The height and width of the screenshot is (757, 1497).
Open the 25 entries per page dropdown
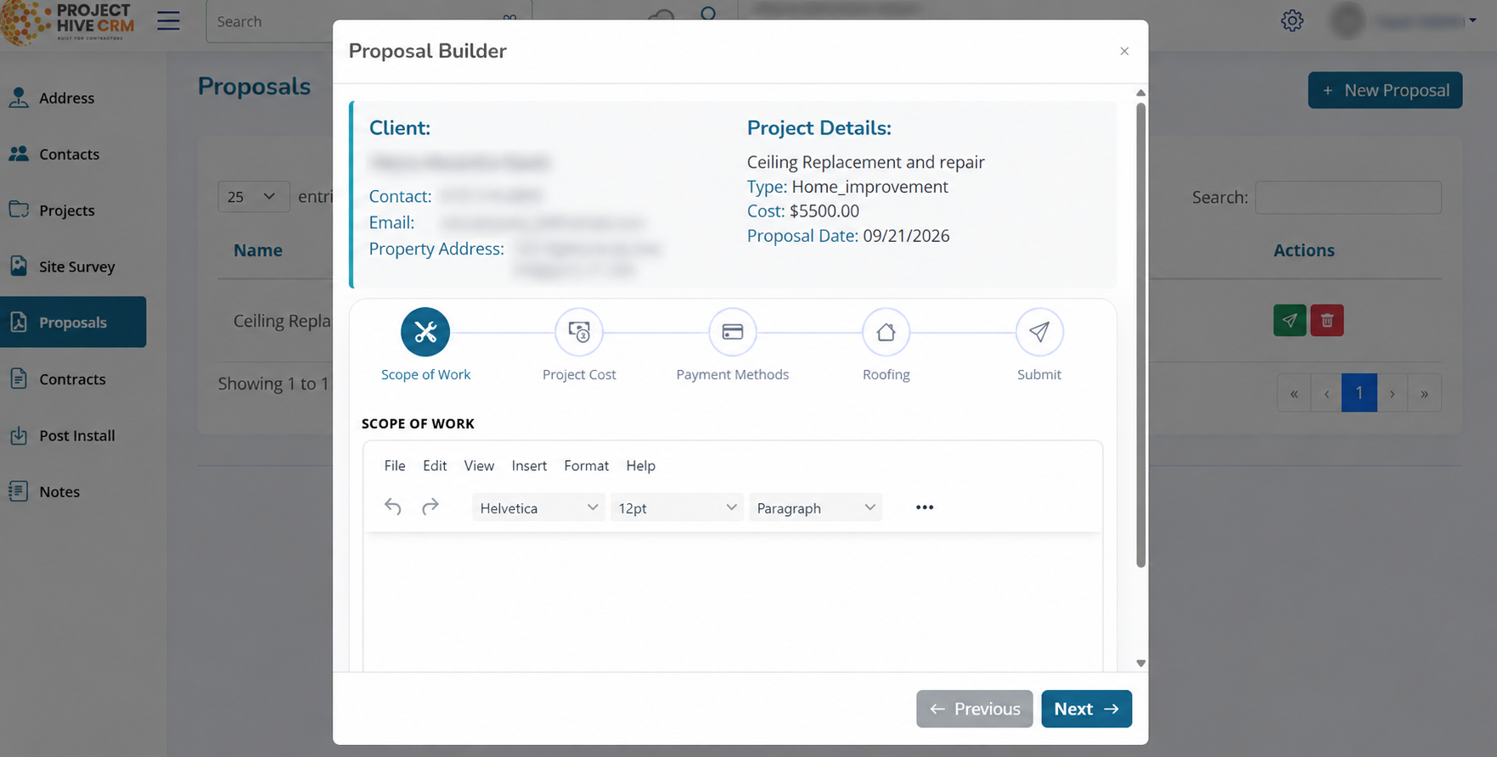(x=253, y=197)
